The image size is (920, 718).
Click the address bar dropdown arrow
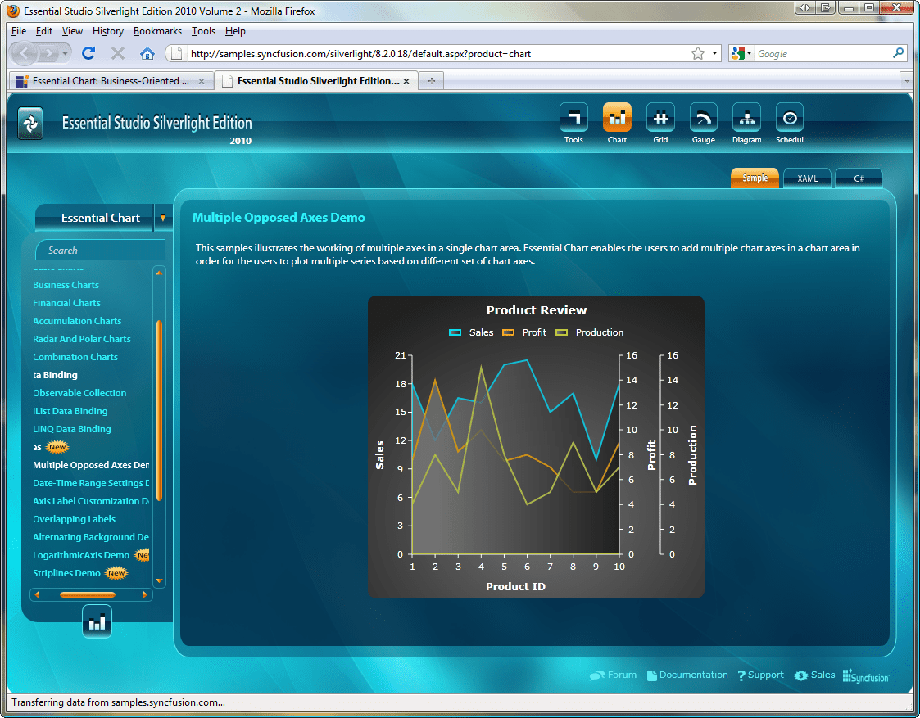[713, 53]
